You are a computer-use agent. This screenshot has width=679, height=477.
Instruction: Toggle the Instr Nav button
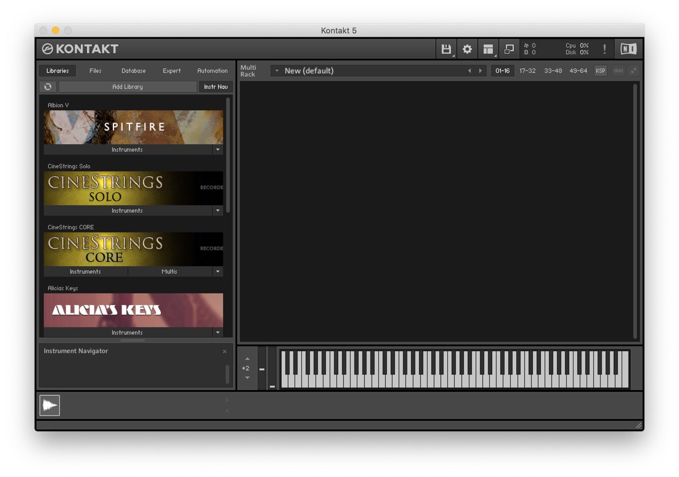pyautogui.click(x=216, y=86)
